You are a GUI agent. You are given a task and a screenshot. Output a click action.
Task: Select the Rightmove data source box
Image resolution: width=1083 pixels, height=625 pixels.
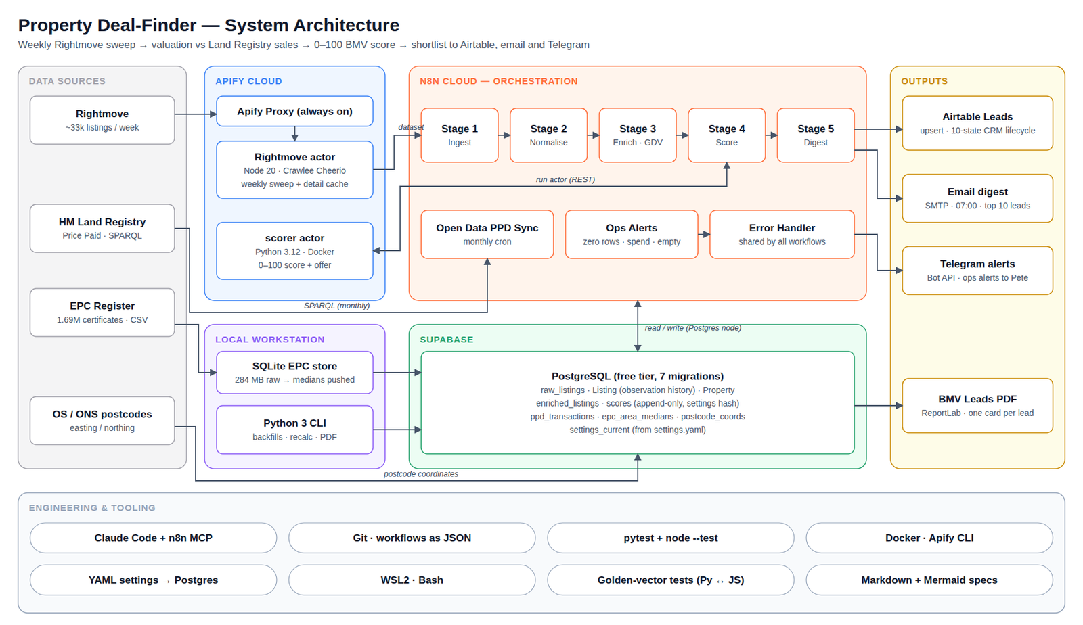pyautogui.click(x=102, y=120)
